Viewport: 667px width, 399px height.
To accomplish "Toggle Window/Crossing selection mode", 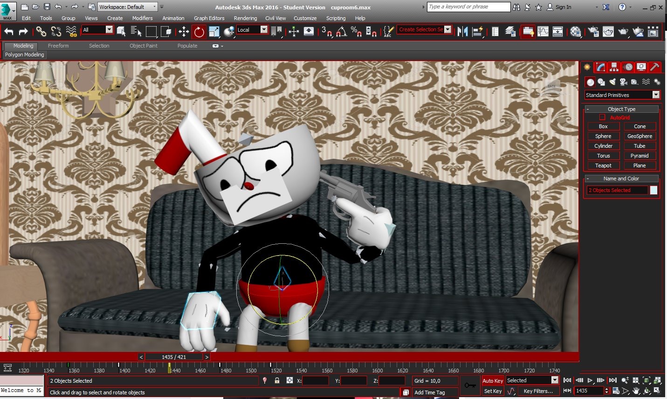I will (x=166, y=31).
